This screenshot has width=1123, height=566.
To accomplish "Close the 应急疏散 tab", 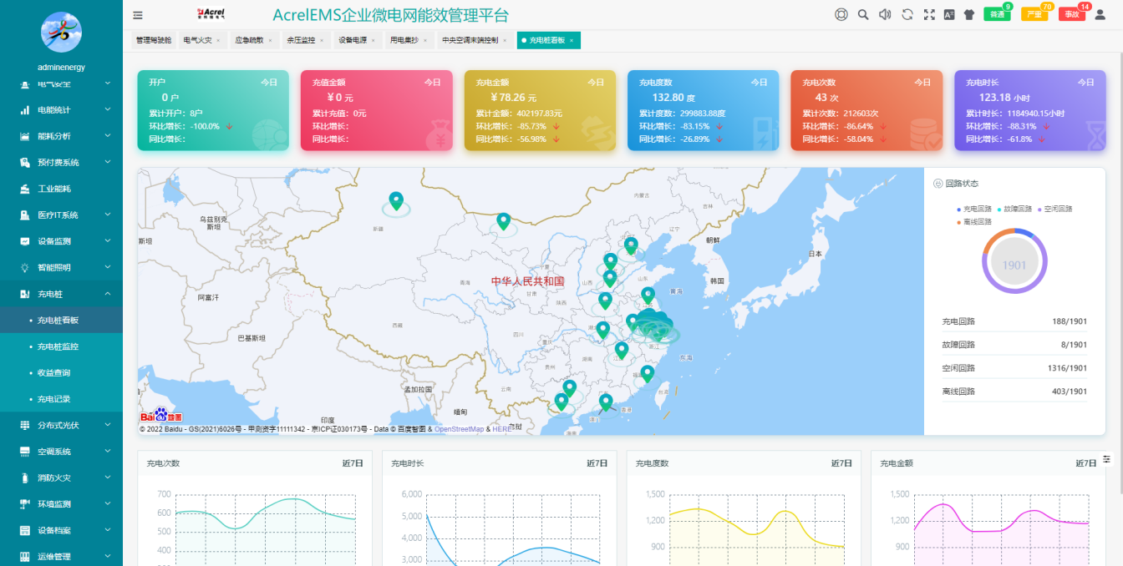I will [270, 40].
